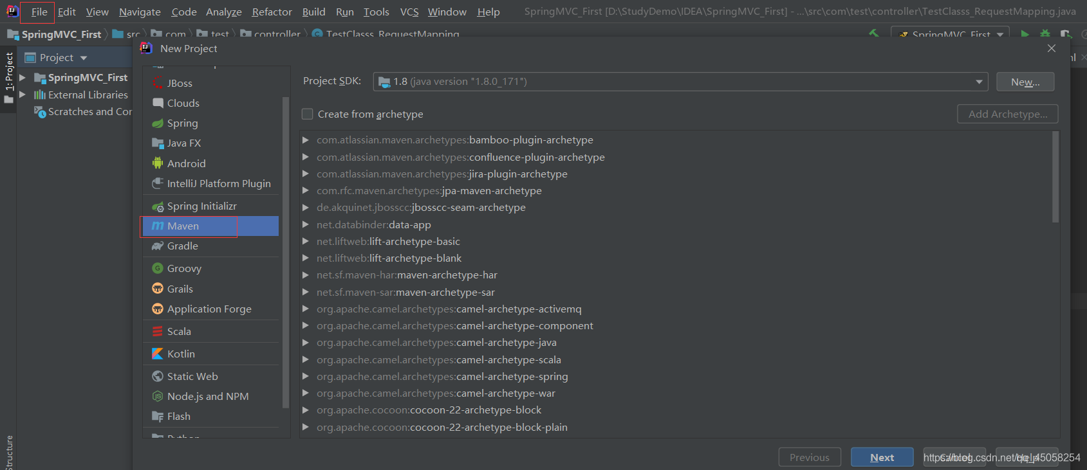Open the VCS menu
Viewport: 1087px width, 470px height.
coord(409,12)
